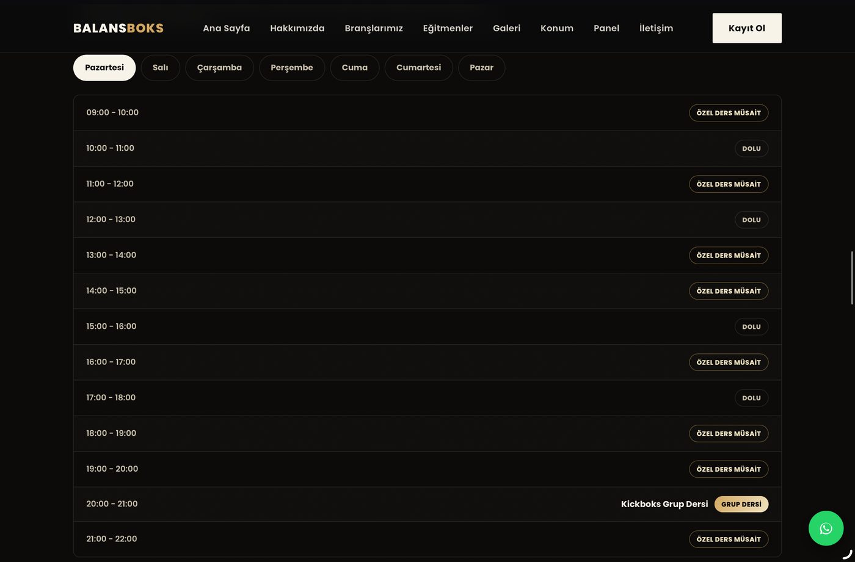
Task: Show the Pazar schedule
Action: pos(482,68)
